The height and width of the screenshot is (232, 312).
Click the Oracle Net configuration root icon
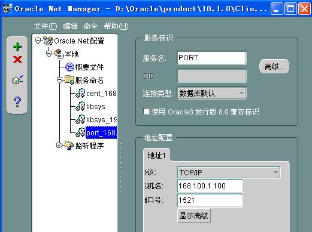pyautogui.click(x=48, y=41)
